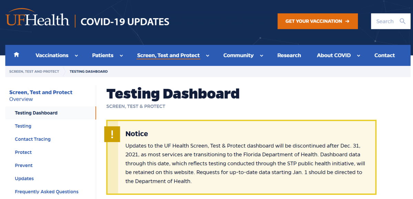Open the Frequently Asked Questions link

[x=46, y=191]
